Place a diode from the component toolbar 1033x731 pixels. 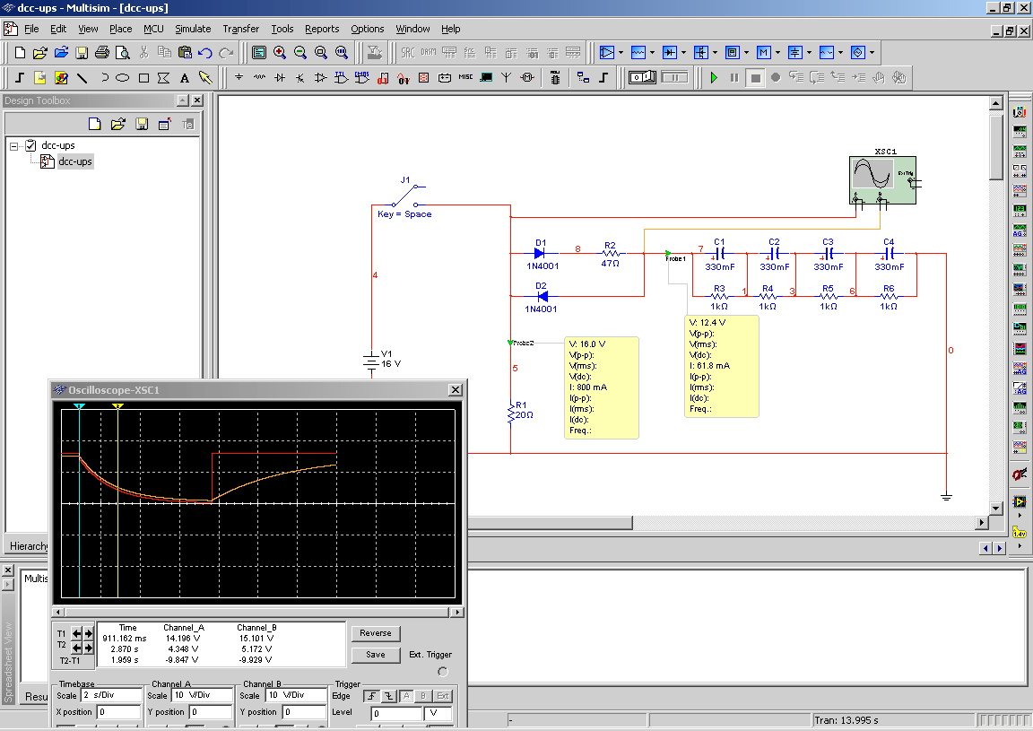(x=280, y=78)
